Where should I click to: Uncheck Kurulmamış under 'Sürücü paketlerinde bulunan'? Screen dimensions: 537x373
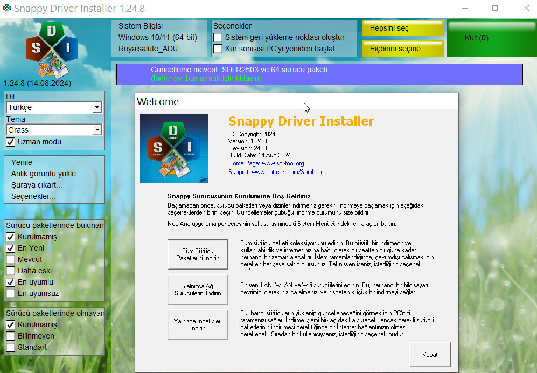point(11,237)
